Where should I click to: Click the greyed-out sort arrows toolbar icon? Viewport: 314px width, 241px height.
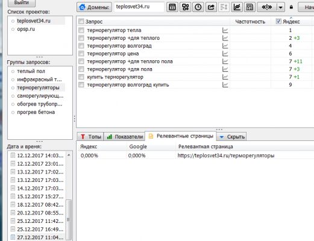coord(224,7)
